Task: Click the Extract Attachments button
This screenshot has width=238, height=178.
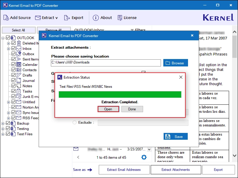Action: coord(176,169)
